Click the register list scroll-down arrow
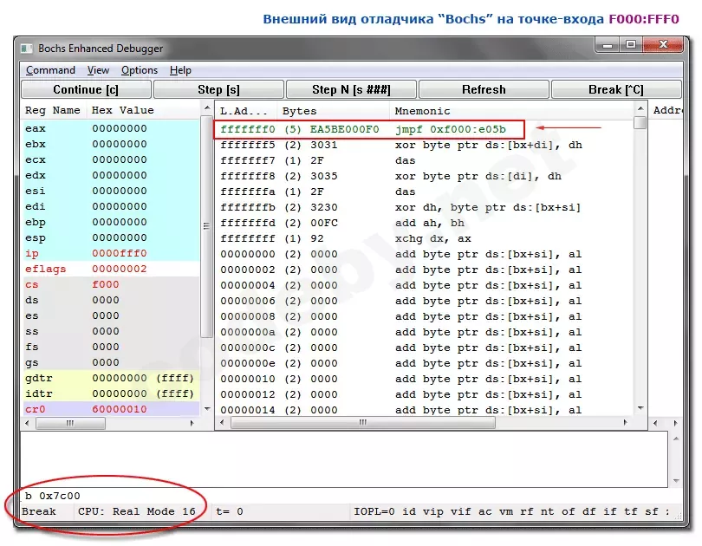 (207, 409)
